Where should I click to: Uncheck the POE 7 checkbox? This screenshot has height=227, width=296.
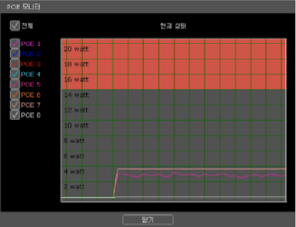(x=15, y=105)
